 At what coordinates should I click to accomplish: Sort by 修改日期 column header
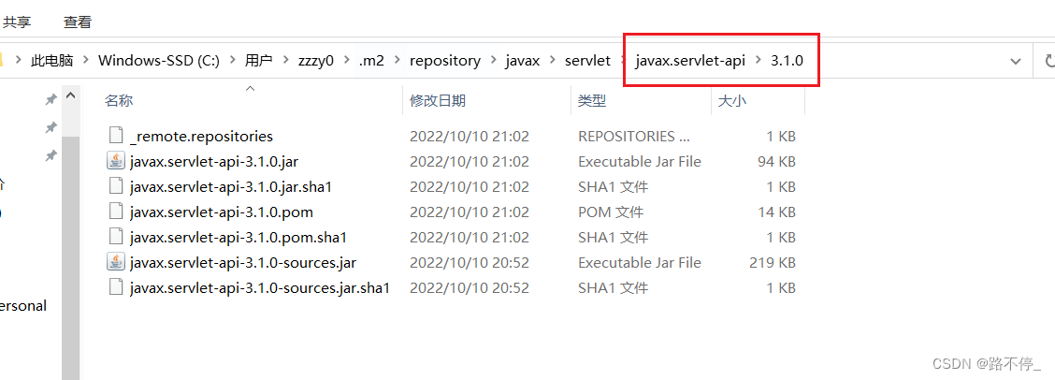[438, 101]
